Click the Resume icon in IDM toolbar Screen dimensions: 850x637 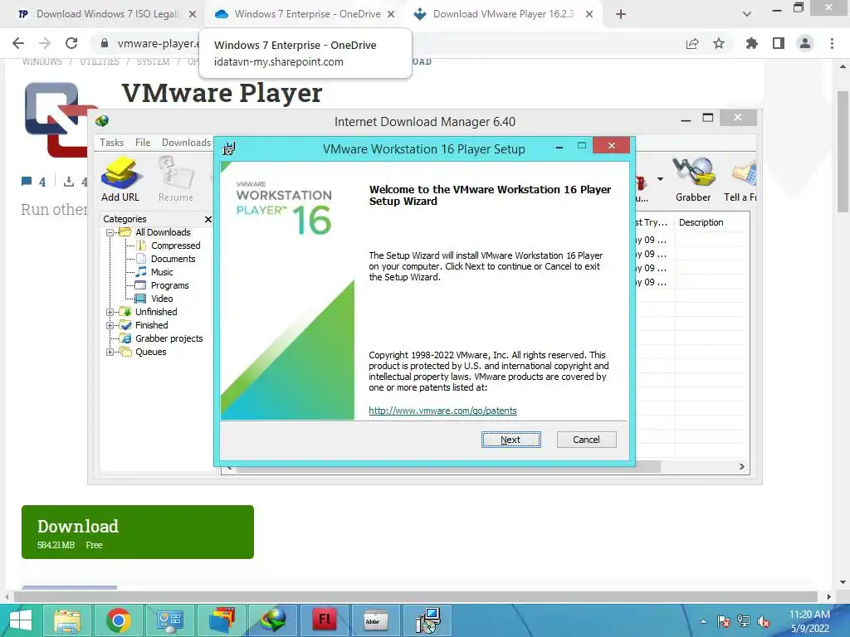click(x=176, y=179)
